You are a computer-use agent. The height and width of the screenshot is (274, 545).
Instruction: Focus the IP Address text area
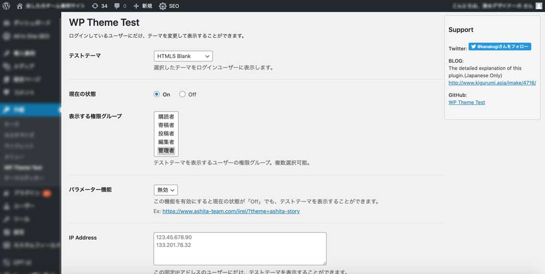click(240, 248)
